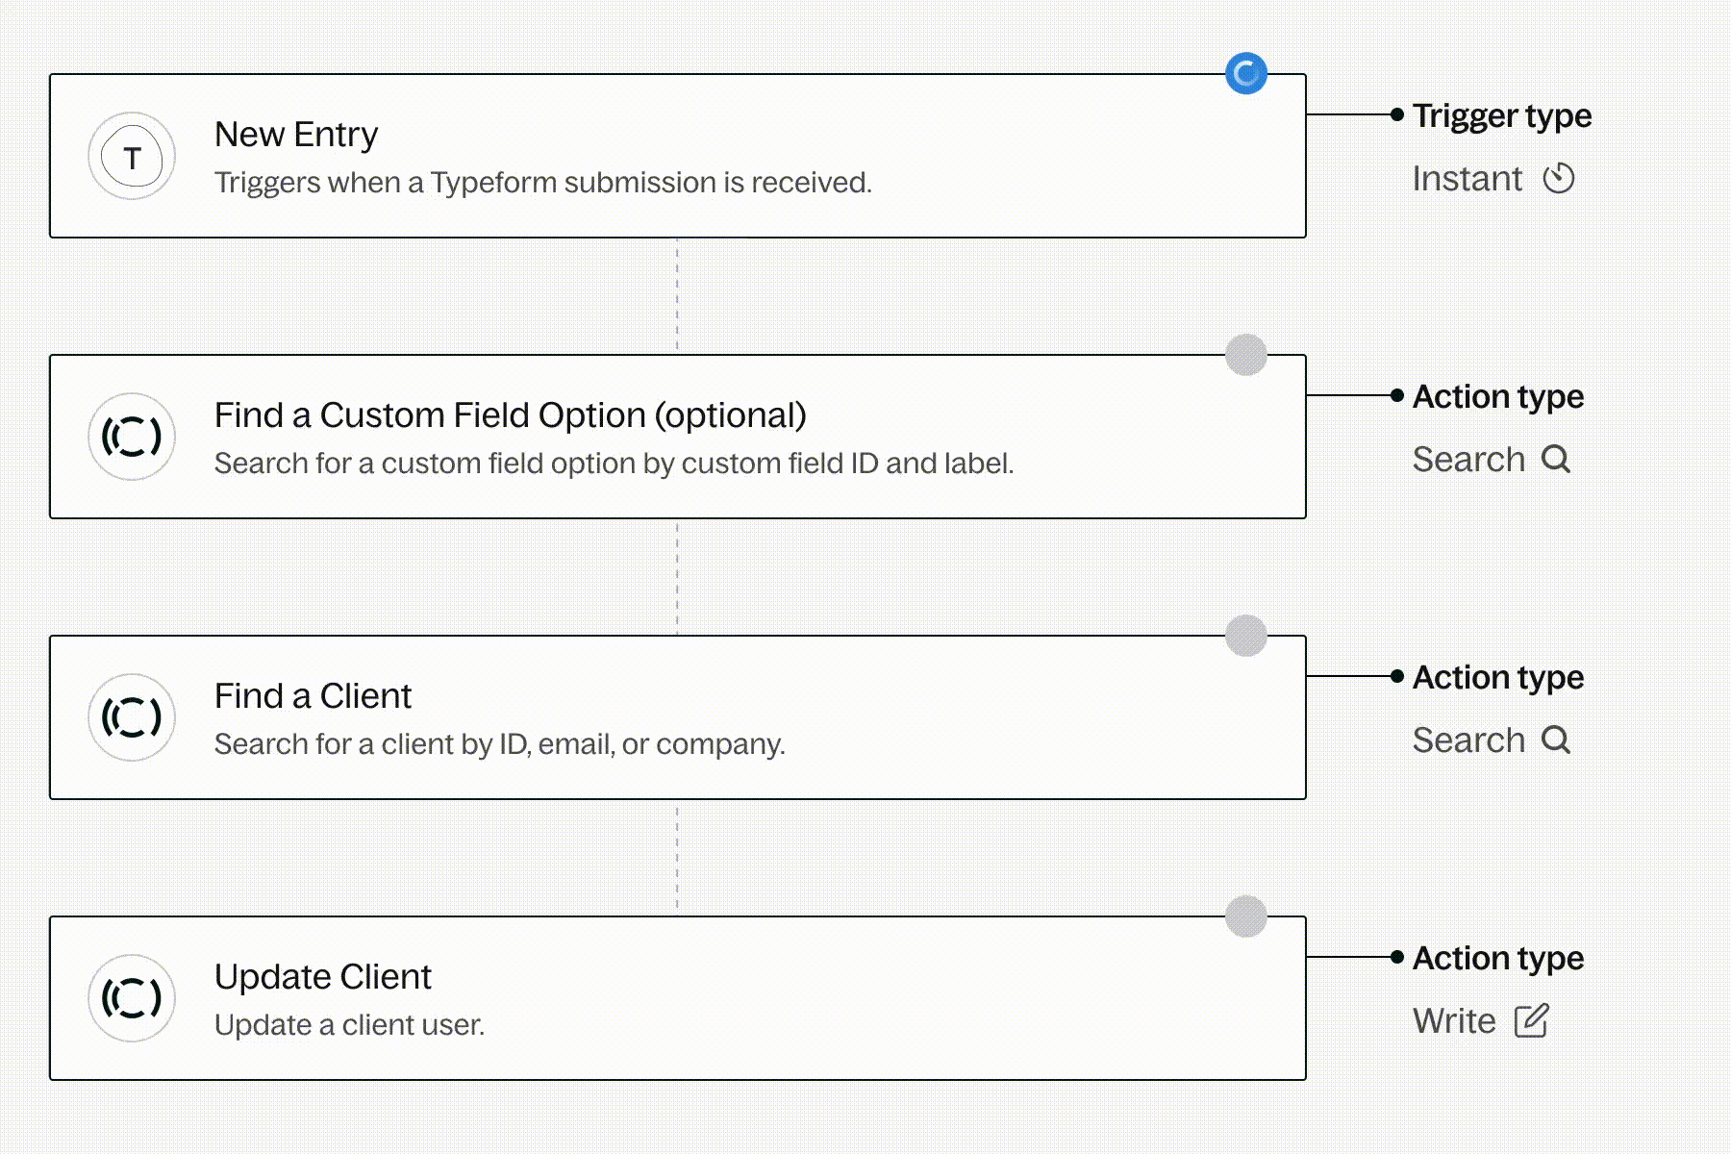Image resolution: width=1731 pixels, height=1154 pixels.
Task: Click the Update a client user description
Action: click(349, 1025)
